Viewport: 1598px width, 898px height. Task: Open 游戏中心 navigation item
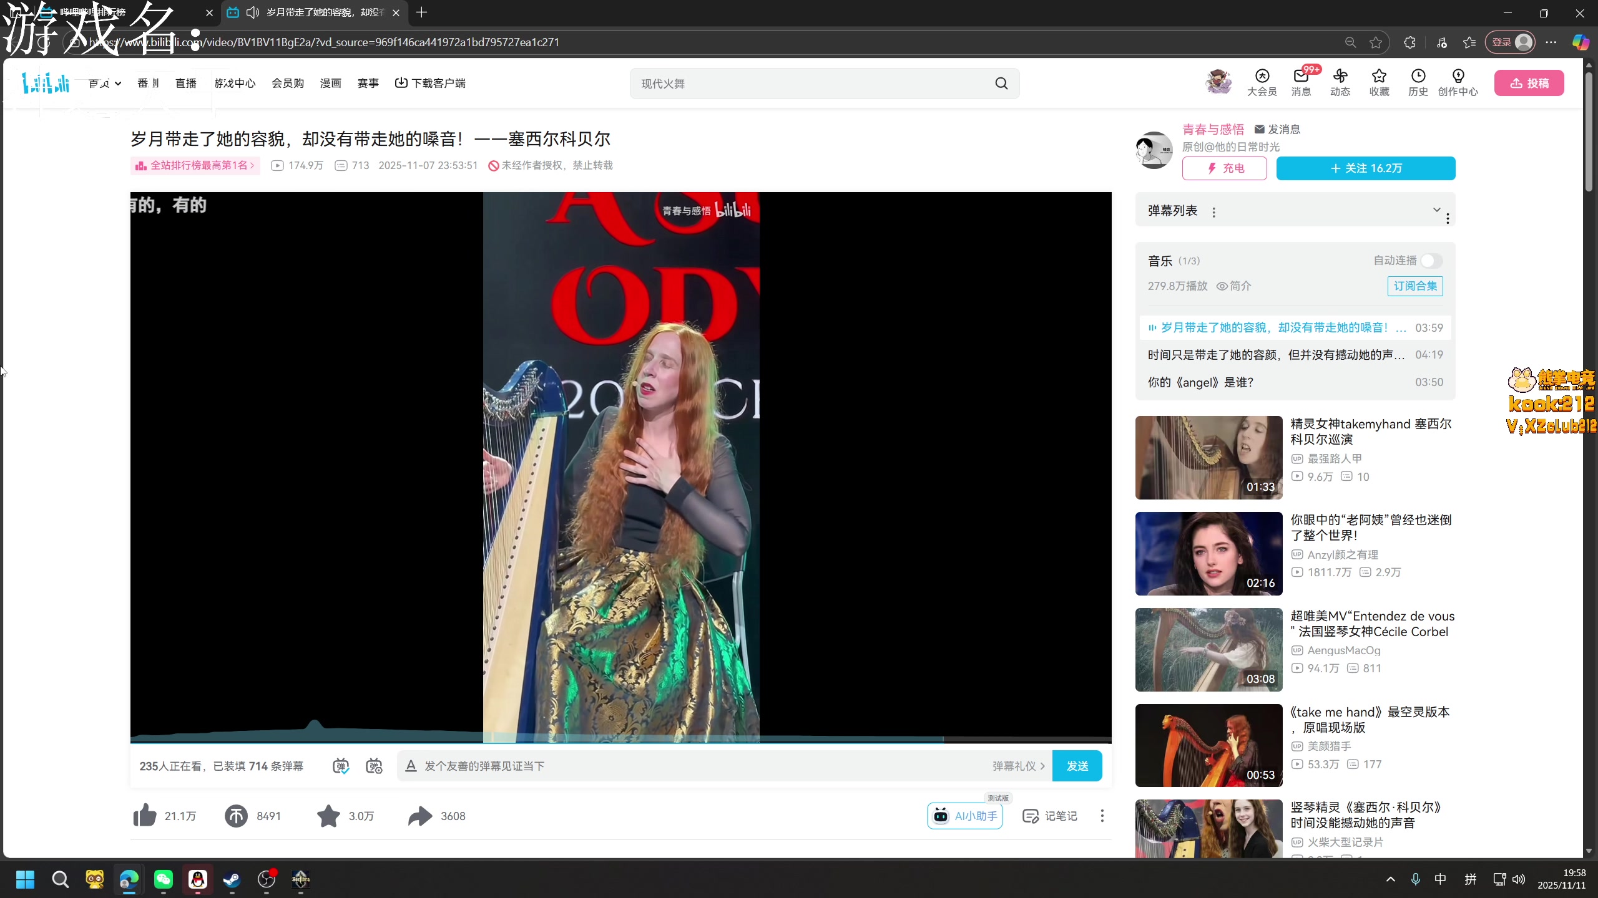click(235, 83)
